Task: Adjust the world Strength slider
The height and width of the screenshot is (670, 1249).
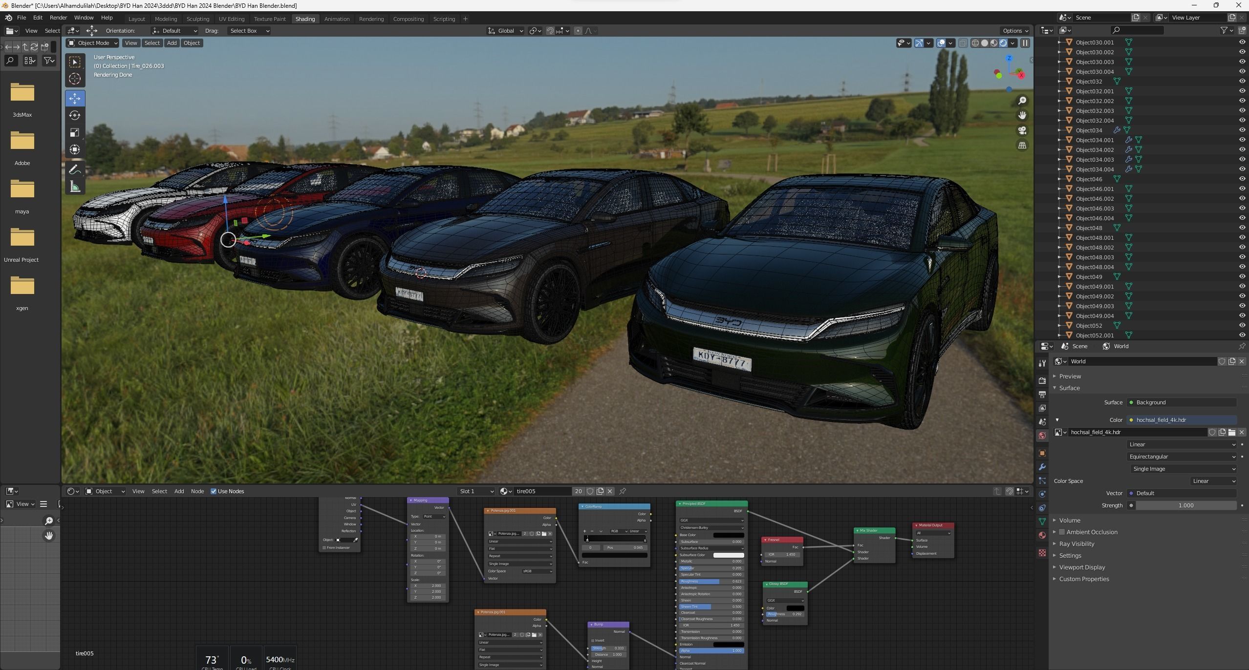Action: 1186,505
